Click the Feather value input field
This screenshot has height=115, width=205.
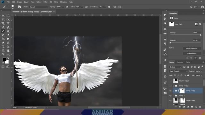coord(196,41)
